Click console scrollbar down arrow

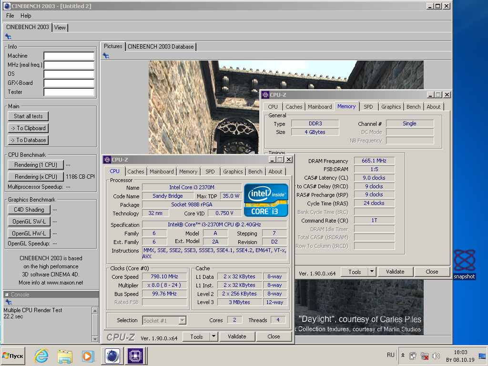coord(95,339)
